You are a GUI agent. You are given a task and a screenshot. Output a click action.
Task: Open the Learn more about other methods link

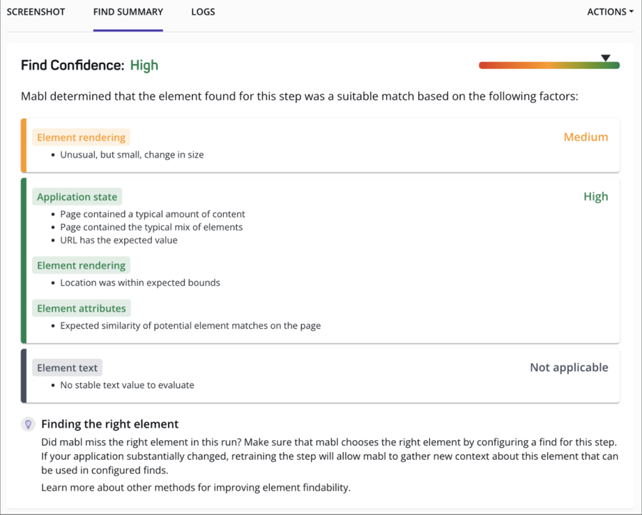(195, 487)
